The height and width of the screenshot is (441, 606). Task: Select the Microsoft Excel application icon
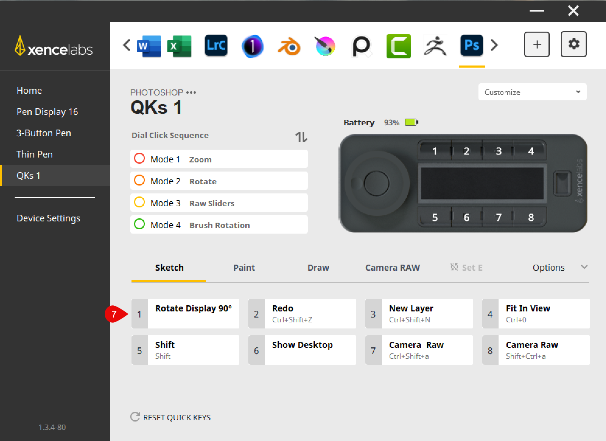(179, 46)
